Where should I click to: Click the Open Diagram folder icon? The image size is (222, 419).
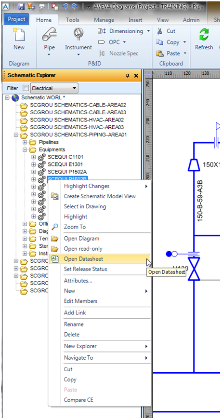pyautogui.click(x=54, y=239)
